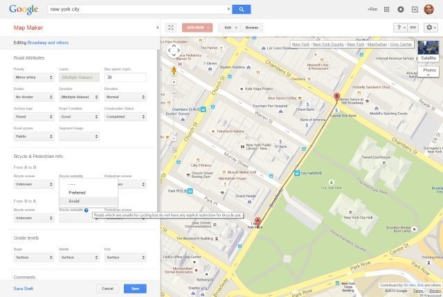Open the Surface type Paved dropdown

[x=34, y=117]
